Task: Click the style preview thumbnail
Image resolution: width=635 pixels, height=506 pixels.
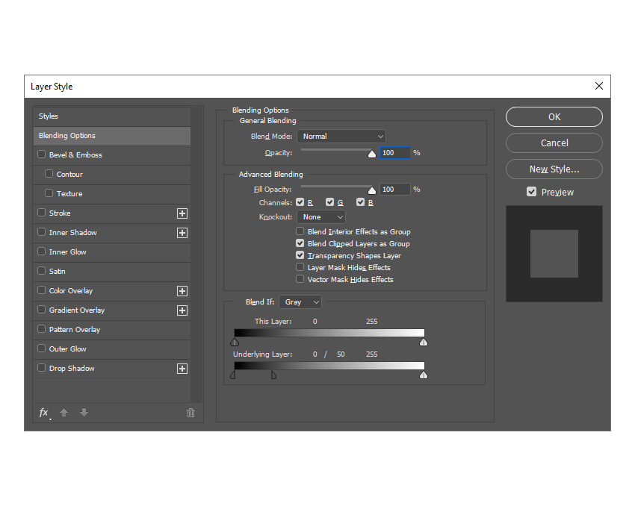Action: click(x=554, y=253)
